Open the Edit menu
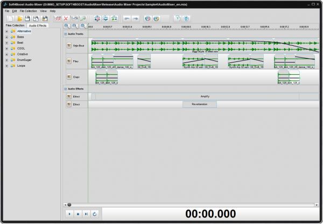Viewport: 323px width, 224px height. pyautogui.click(x=15, y=11)
